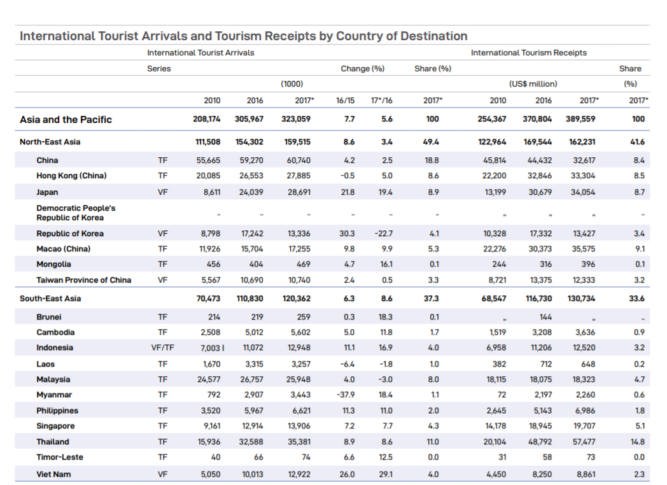Select the 'Asia and the Pacific' row label
Viewport: 667px width, 485px height.
66,120
